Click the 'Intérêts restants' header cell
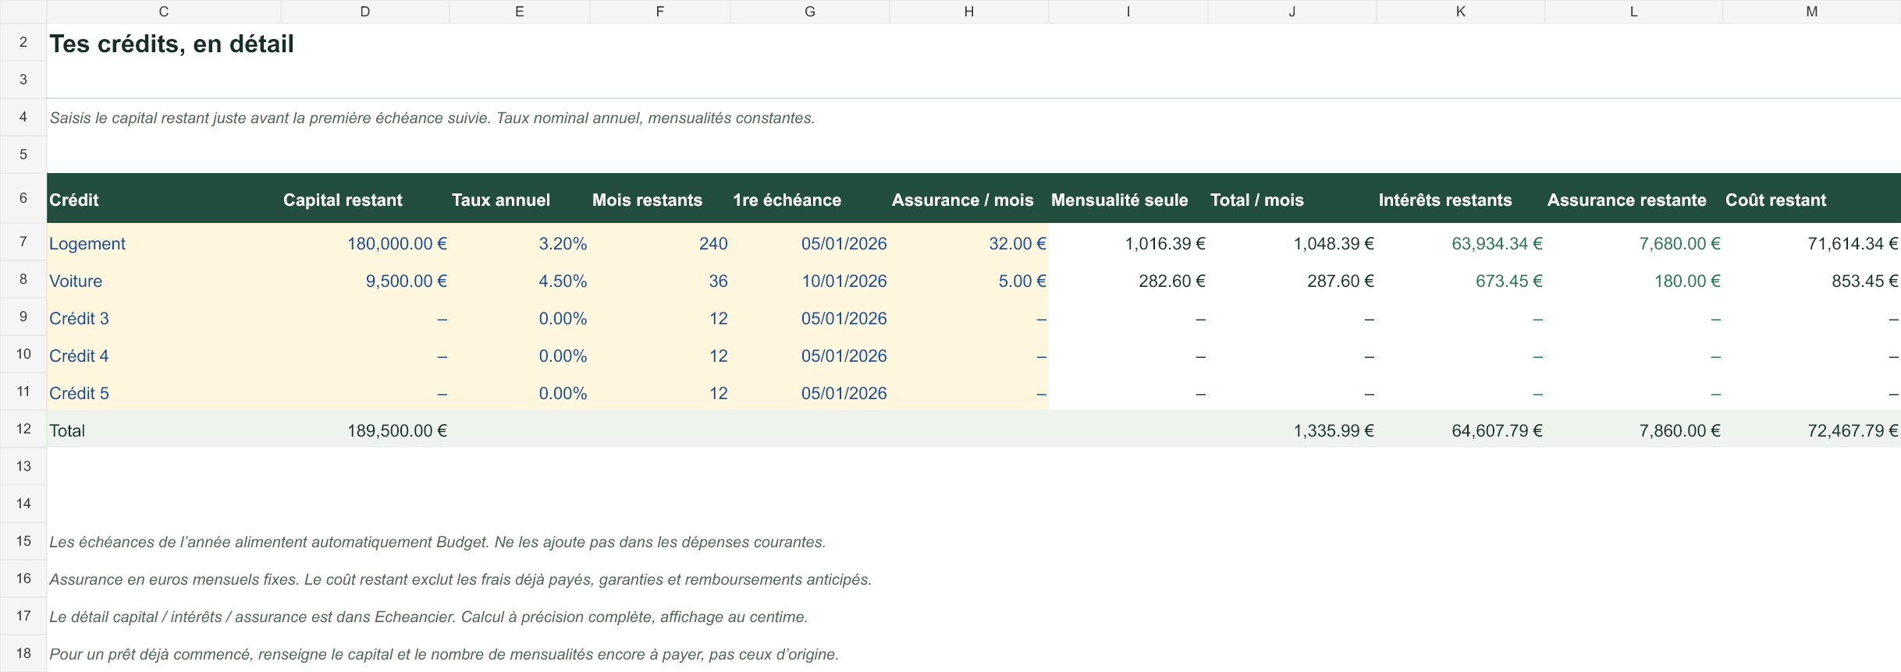This screenshot has height=672, width=1901. [x=1461, y=200]
